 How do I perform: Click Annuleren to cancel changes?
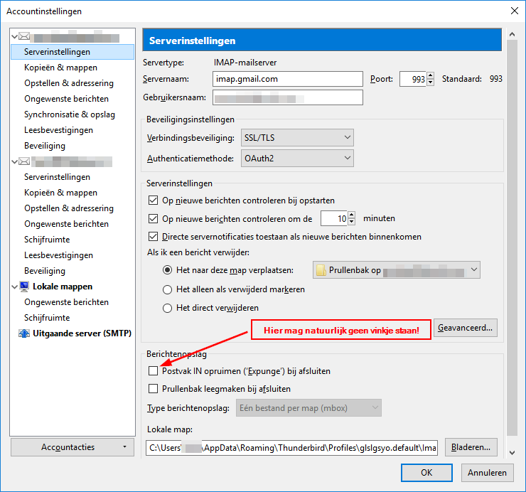pos(487,473)
